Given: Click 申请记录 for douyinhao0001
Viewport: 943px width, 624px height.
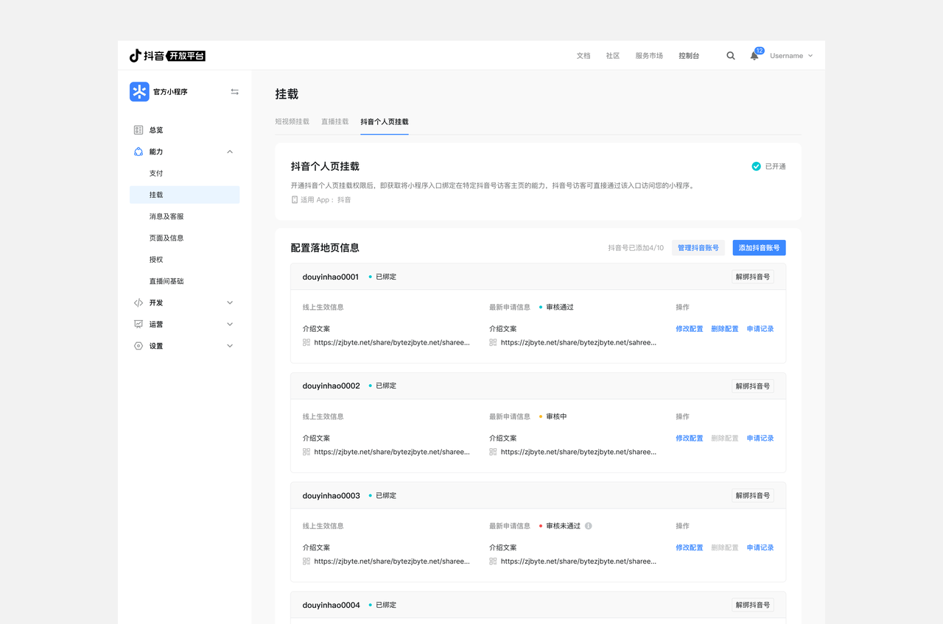Looking at the screenshot, I should coord(760,329).
